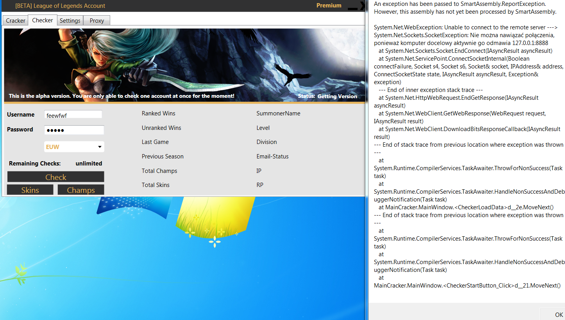The image size is (565, 320).
Task: Open the EUW region dropdown
Action: click(74, 147)
